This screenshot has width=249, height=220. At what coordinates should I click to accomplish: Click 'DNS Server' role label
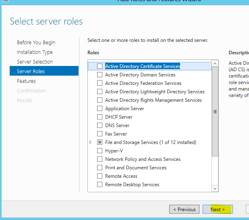[117, 125]
